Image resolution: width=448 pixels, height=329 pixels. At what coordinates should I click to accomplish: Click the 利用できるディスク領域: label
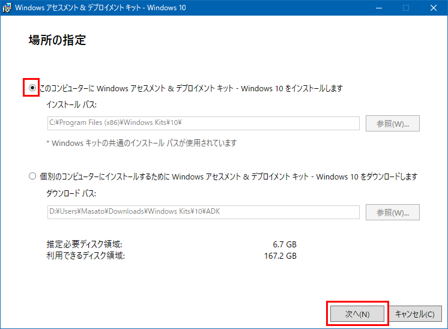click(86, 255)
